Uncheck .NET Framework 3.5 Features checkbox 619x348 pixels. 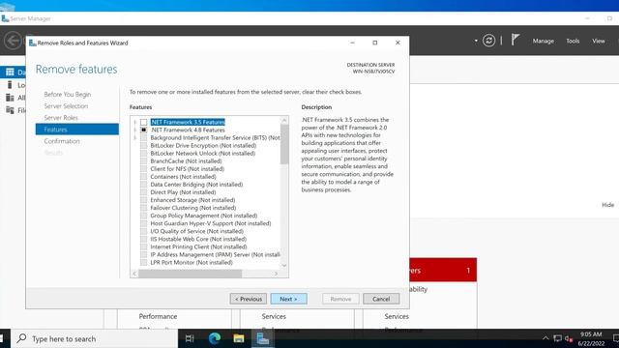click(144, 123)
